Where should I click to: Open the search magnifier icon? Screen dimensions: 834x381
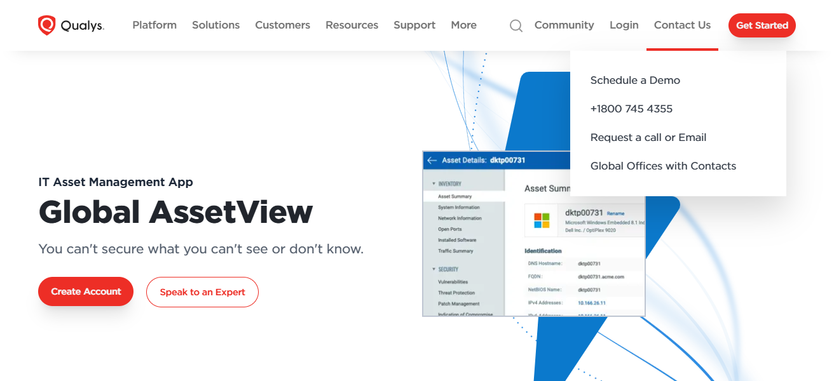click(x=515, y=25)
